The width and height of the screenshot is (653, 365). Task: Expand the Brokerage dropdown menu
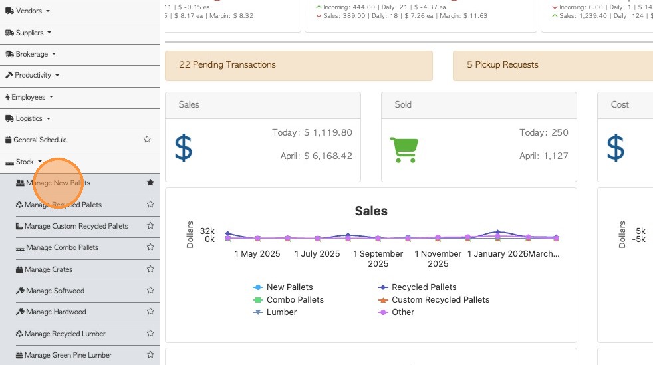coord(31,54)
